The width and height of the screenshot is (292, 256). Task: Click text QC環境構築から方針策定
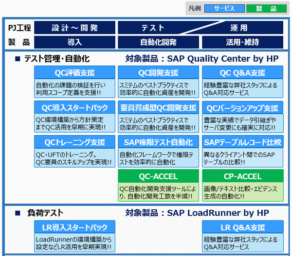pos(70,119)
